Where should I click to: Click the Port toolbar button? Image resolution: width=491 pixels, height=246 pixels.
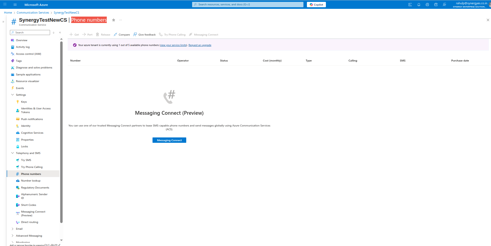click(x=87, y=34)
